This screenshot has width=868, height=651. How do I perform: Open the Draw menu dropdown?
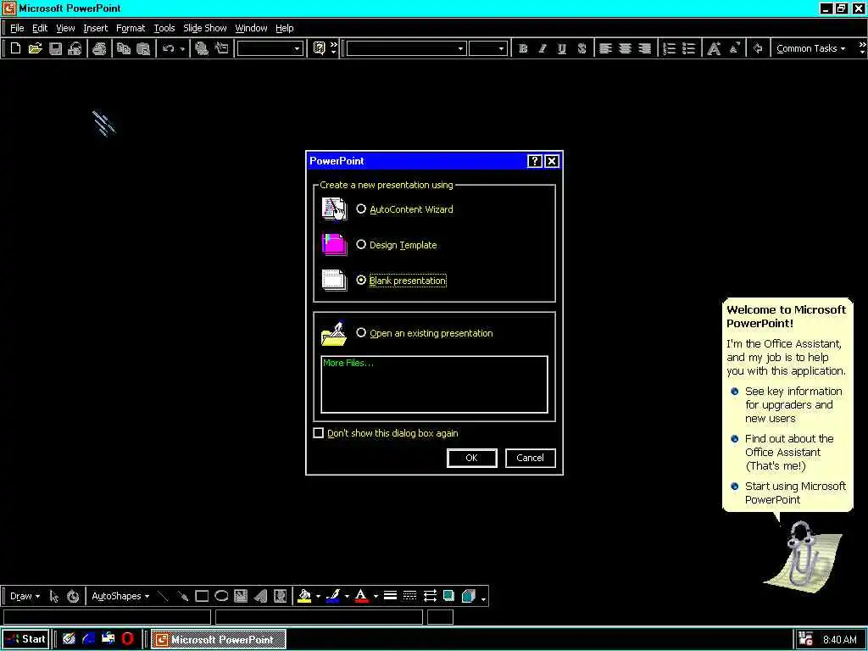pos(25,596)
